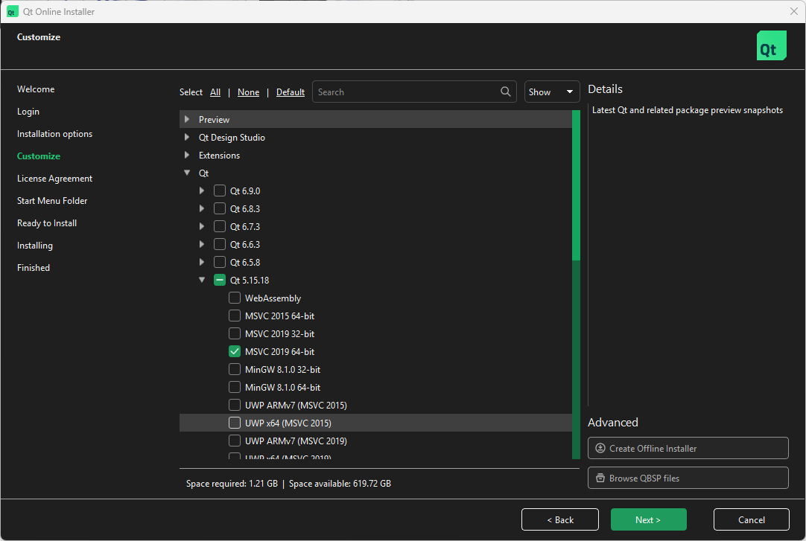Open the Show dropdown filter
806x541 pixels.
point(551,92)
